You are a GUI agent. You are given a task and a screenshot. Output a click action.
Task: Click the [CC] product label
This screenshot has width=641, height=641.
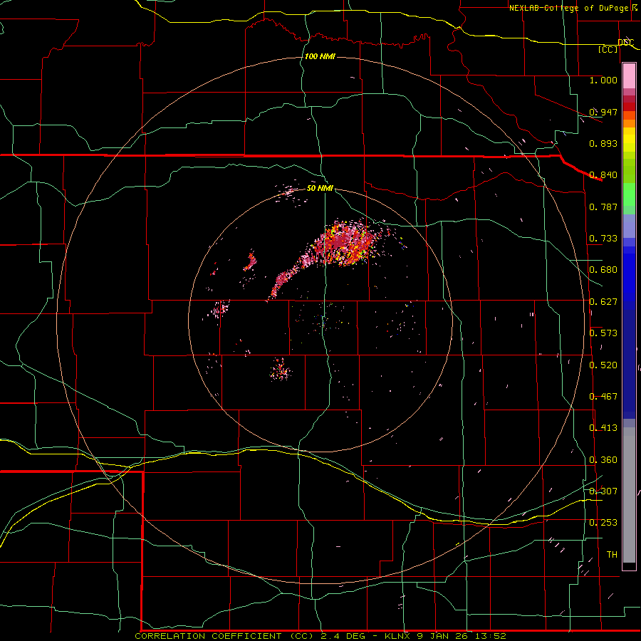608,49
